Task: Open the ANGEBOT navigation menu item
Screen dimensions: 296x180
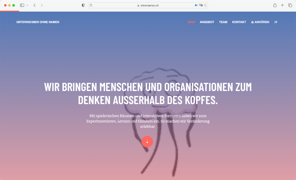Action: [207, 22]
